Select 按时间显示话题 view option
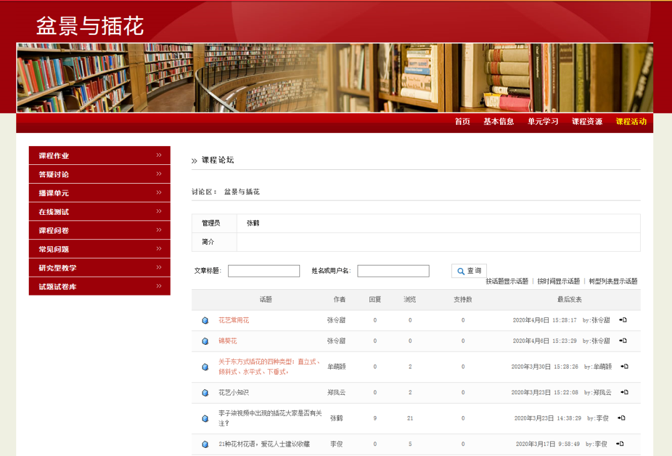Screen dimensions: 672x456 pyautogui.click(x=558, y=282)
